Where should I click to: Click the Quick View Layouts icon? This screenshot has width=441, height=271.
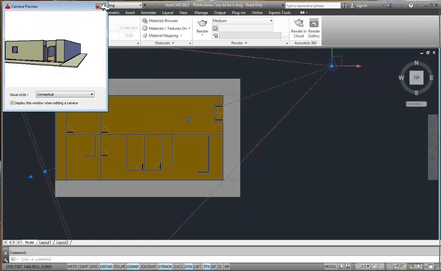(x=341, y=266)
